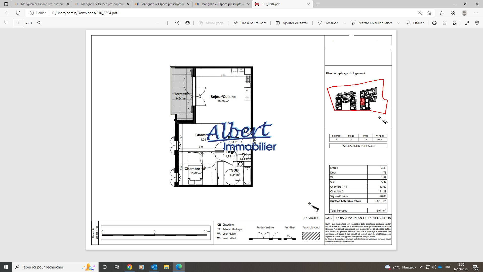Screen dimensions: 483x272
Task: Open tab actions menu icon
Action: pyautogui.click(x=6, y=4)
